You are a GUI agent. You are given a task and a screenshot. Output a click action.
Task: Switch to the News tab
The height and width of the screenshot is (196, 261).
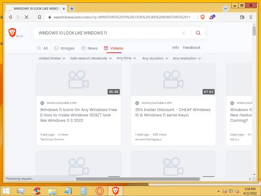click(x=89, y=48)
